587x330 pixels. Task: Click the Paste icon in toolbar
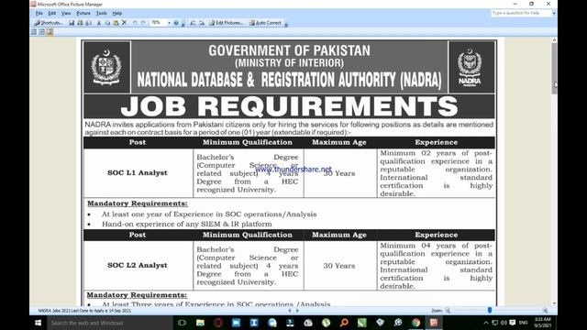[116, 23]
